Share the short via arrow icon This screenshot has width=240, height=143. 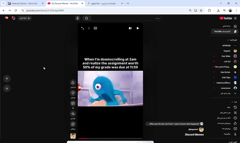click(73, 114)
